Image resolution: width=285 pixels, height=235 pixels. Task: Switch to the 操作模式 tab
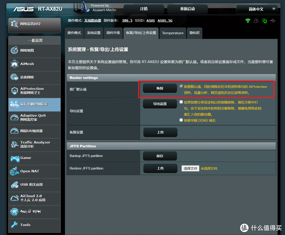click(74, 33)
